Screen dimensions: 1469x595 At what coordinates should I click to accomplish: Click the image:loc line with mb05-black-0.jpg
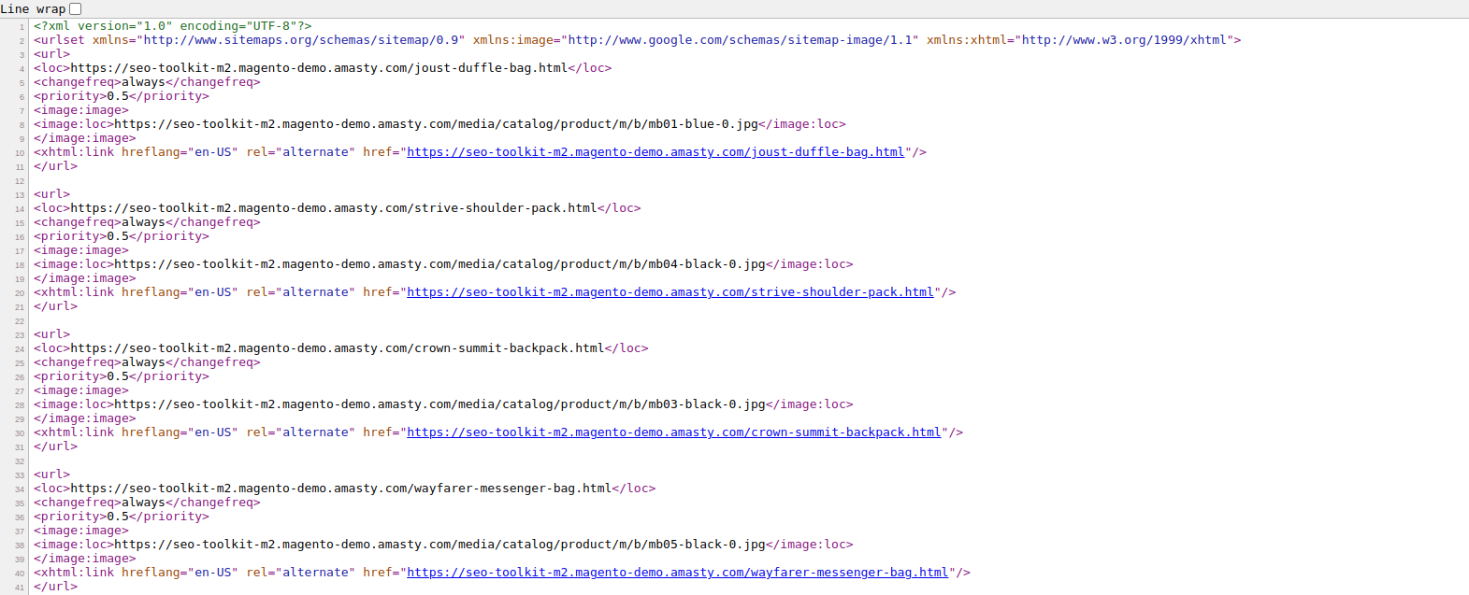[x=443, y=545]
